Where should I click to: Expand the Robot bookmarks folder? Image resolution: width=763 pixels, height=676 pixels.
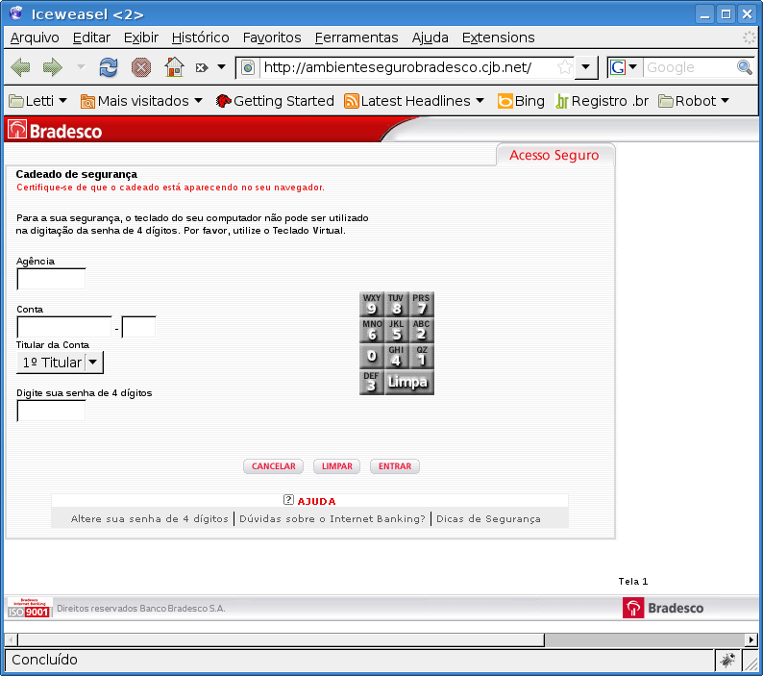694,101
